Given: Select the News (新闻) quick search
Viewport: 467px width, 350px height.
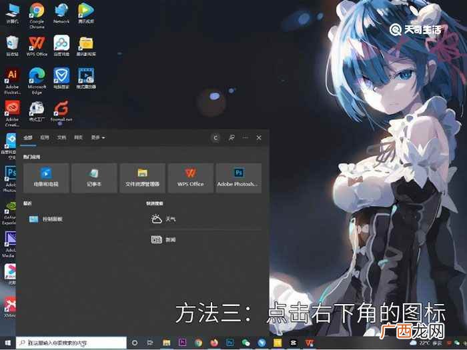Looking at the screenshot, I should click(163, 239).
